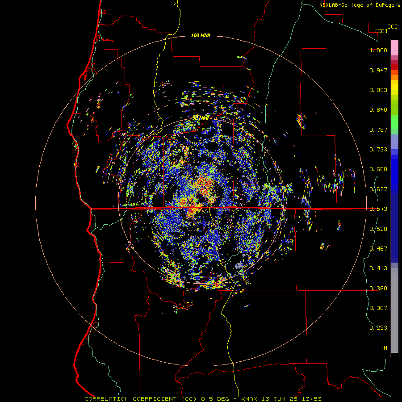This screenshot has width=402, height=402.
Task: Select the 0.413 legend value
Action: [x=378, y=268]
